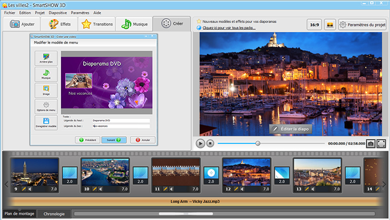Click the Suivant button

point(114,140)
